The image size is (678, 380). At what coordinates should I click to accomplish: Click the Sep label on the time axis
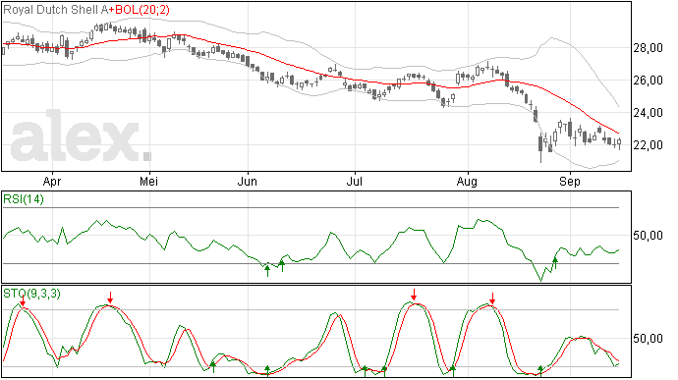[x=570, y=182]
